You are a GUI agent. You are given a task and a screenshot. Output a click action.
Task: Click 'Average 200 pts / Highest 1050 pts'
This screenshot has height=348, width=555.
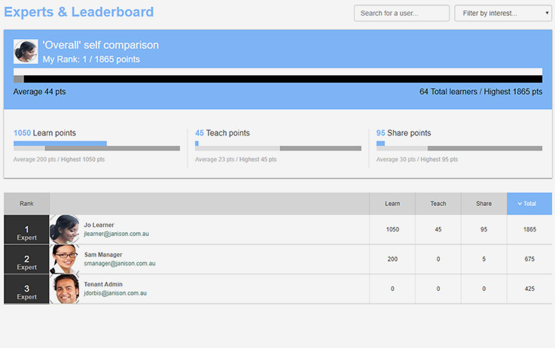[59, 159]
